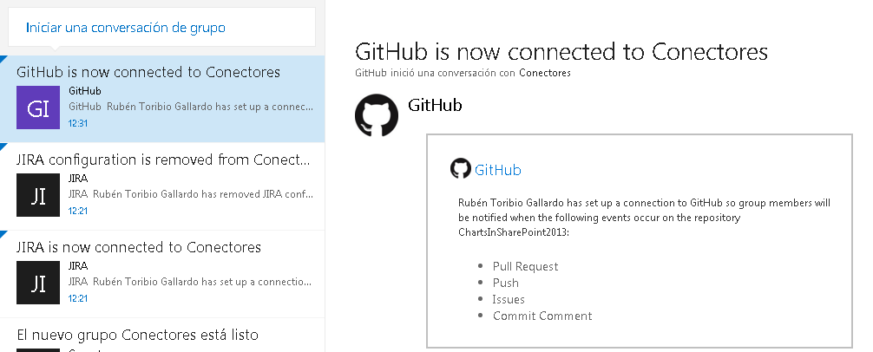Viewport: 873px width, 352px height.
Task: Open 'GitHub is now connected to Conectores' conversation
Action: click(148, 72)
